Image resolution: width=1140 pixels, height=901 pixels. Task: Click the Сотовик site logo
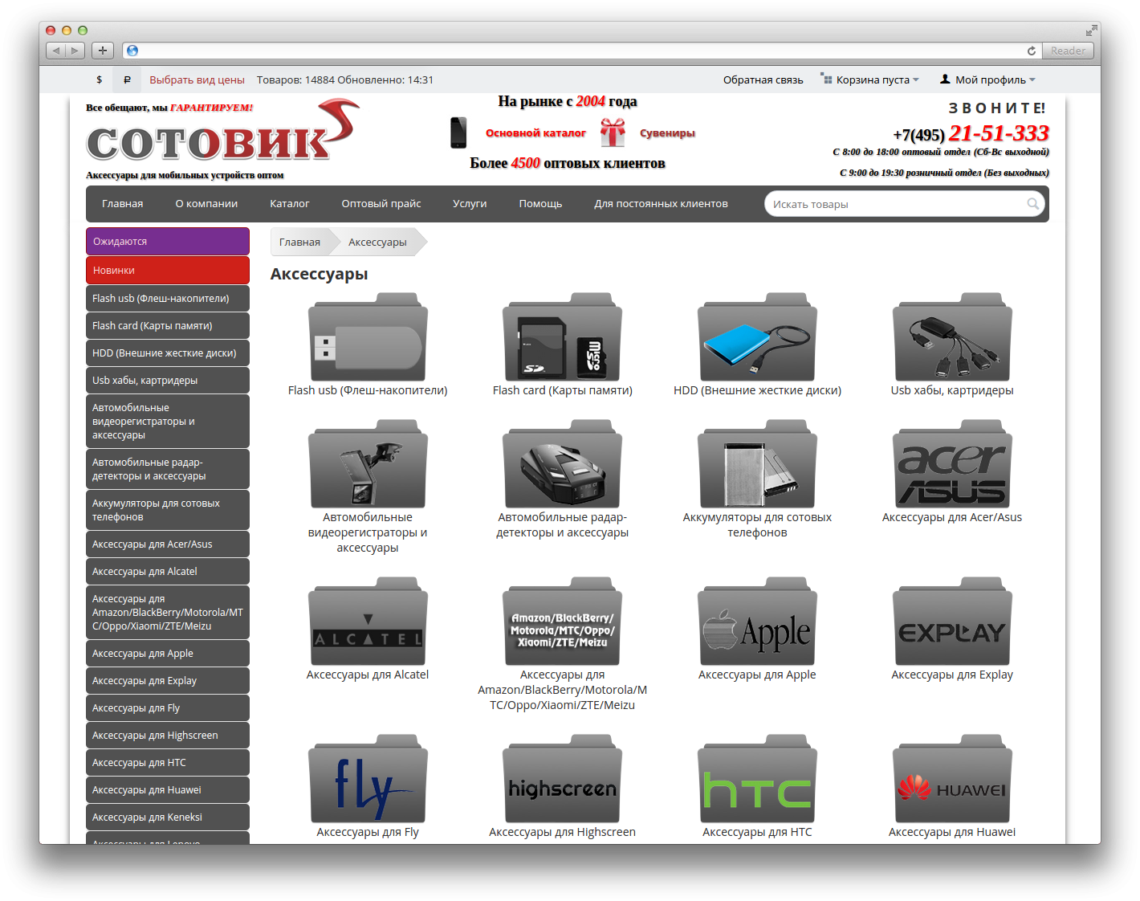(x=223, y=132)
